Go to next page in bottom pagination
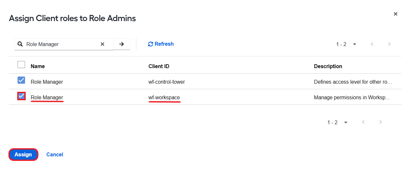409x169 pixels. pyautogui.click(x=381, y=122)
